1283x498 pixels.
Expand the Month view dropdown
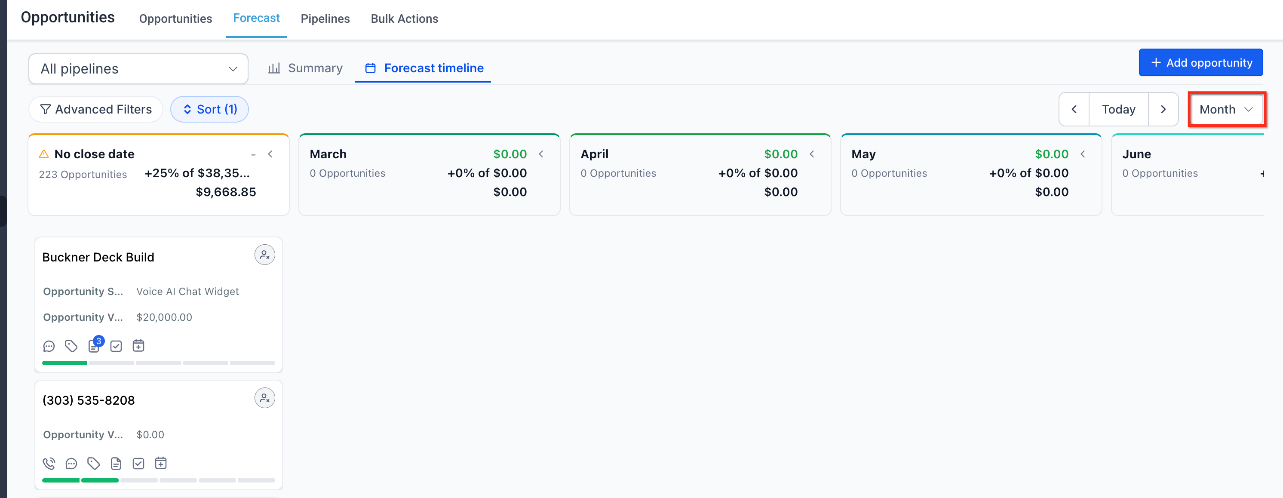pos(1226,109)
